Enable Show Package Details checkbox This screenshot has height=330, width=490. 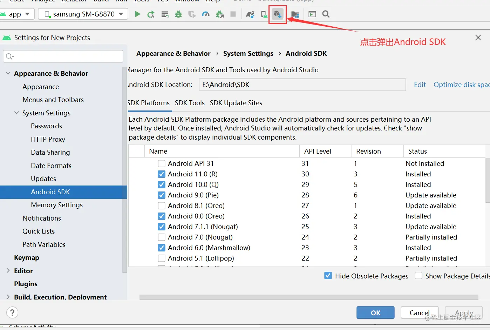click(x=418, y=276)
